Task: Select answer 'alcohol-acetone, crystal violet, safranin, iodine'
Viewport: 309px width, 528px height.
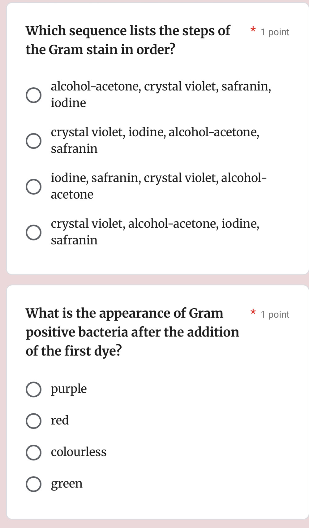Action: (x=34, y=95)
